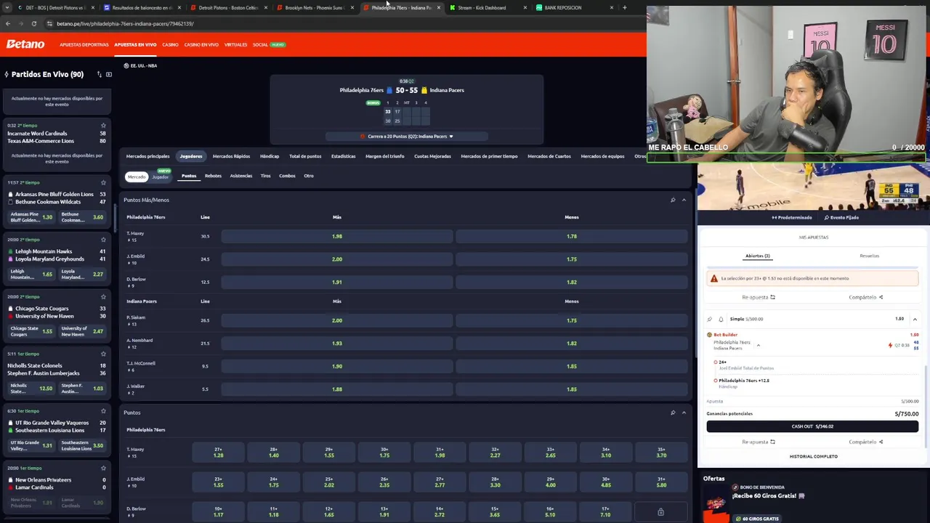The width and height of the screenshot is (930, 523).
Task: Click HISTORIAL COMPLETO link
Action: 813,456
